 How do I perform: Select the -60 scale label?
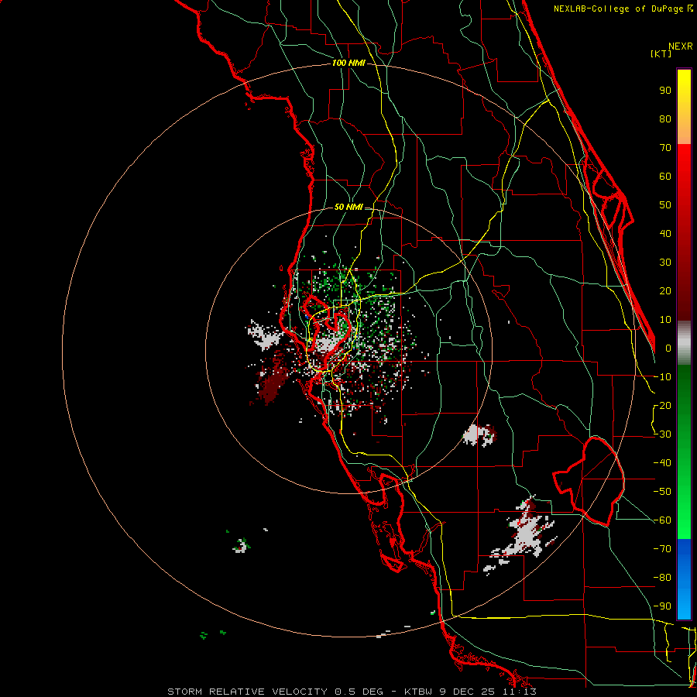click(x=662, y=520)
